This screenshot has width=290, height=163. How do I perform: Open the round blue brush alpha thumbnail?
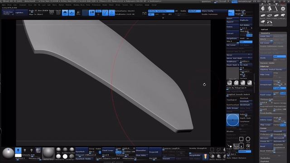click(232, 120)
